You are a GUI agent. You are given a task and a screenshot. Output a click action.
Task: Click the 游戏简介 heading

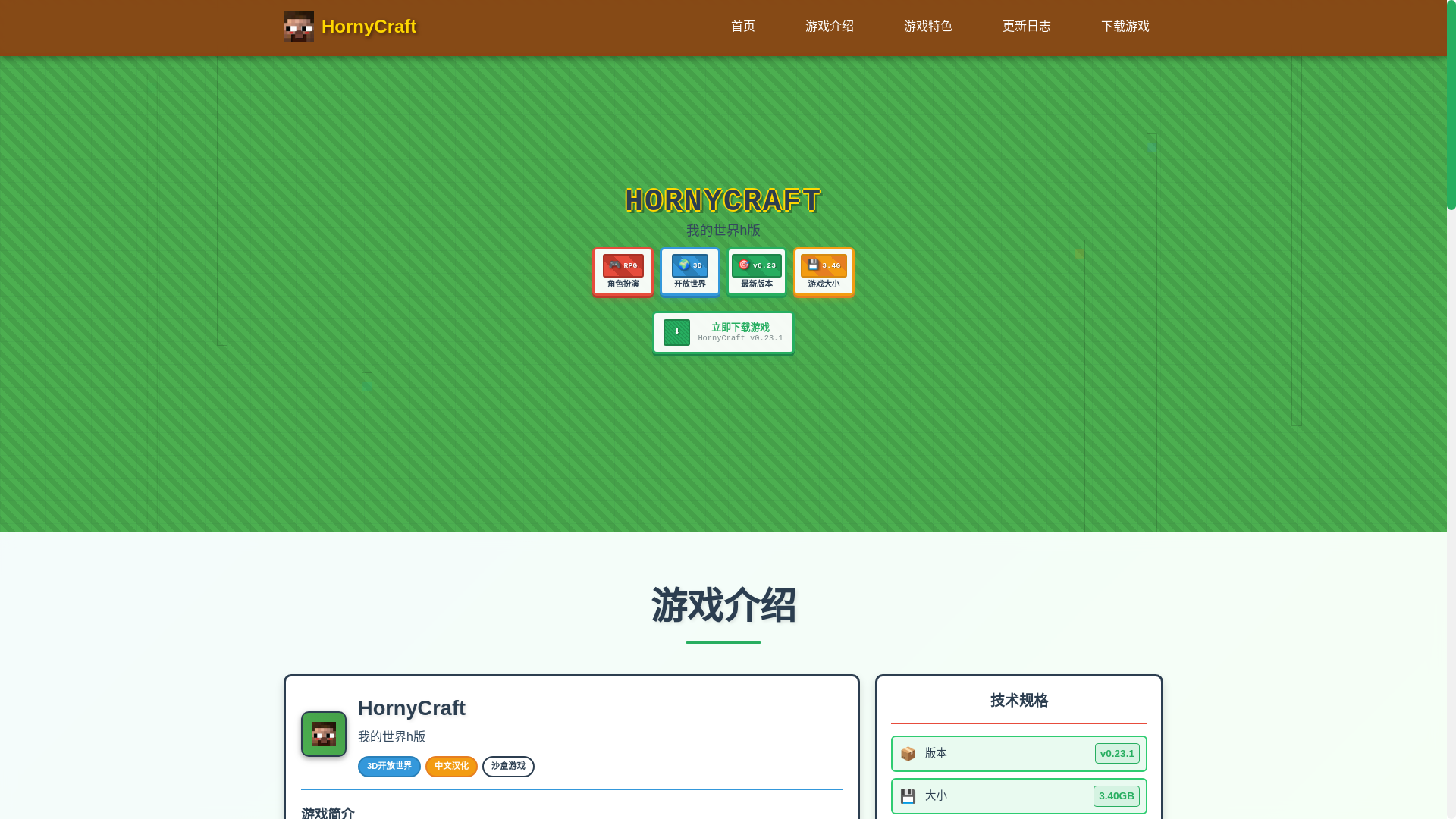328,813
